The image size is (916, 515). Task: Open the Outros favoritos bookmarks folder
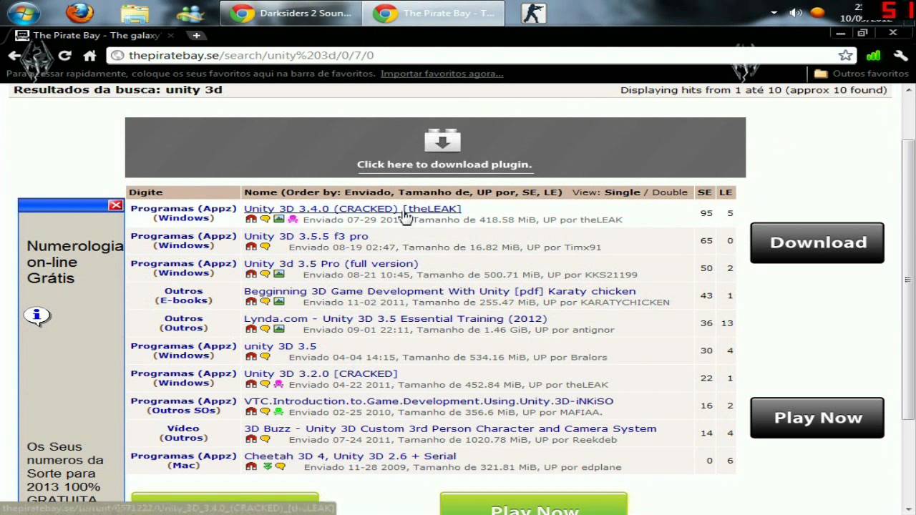click(862, 74)
